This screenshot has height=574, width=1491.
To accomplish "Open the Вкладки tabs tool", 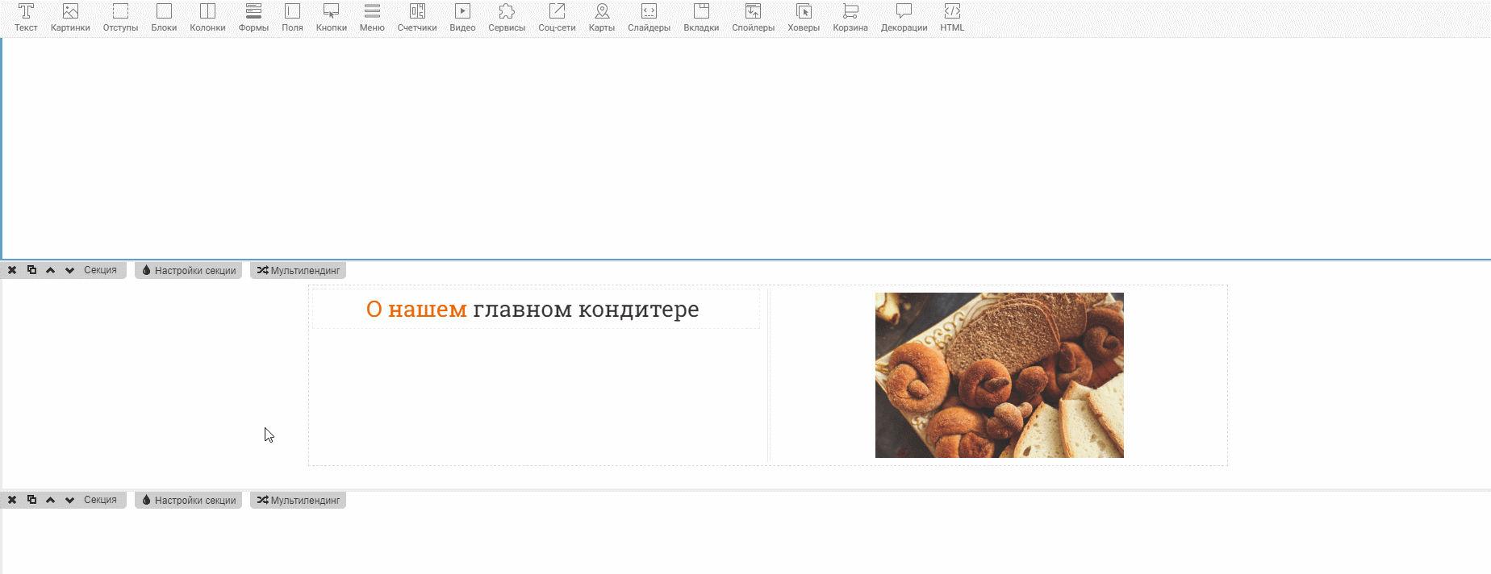I will click(701, 18).
